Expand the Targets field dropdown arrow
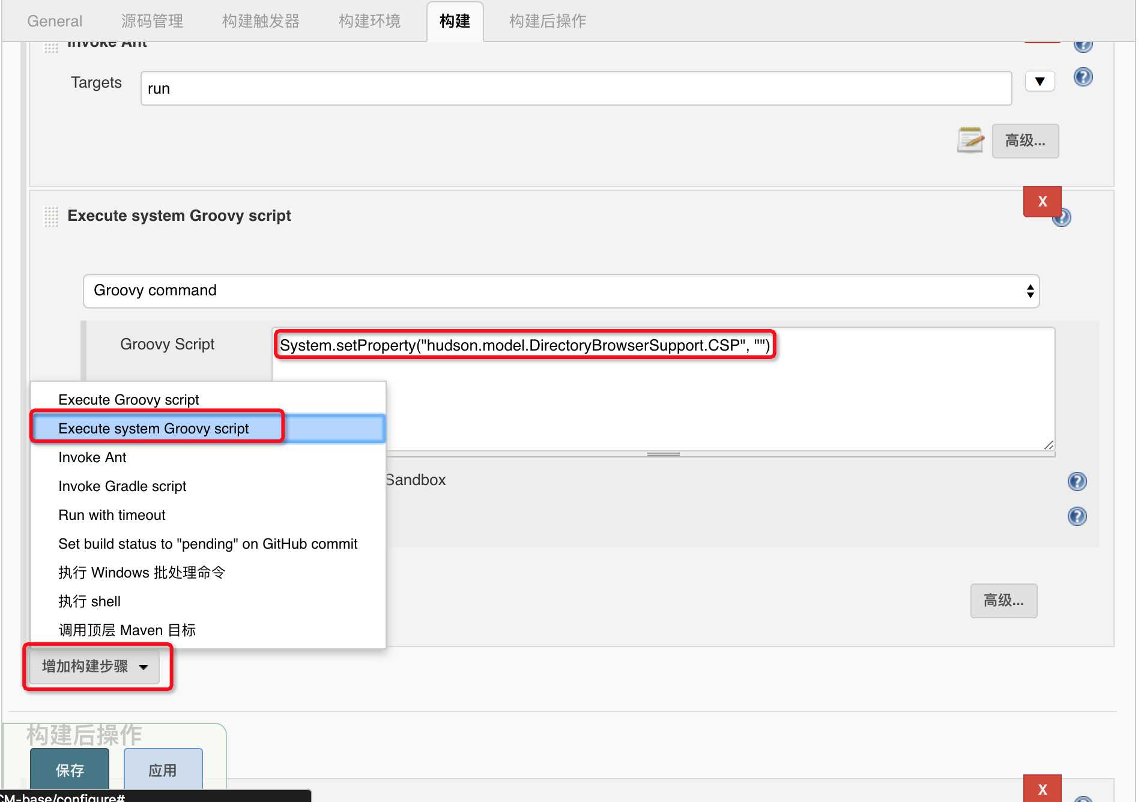 pos(1040,81)
